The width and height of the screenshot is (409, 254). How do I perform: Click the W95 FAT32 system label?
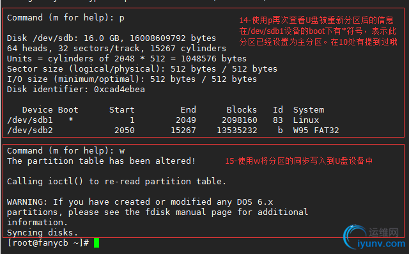(x=316, y=131)
